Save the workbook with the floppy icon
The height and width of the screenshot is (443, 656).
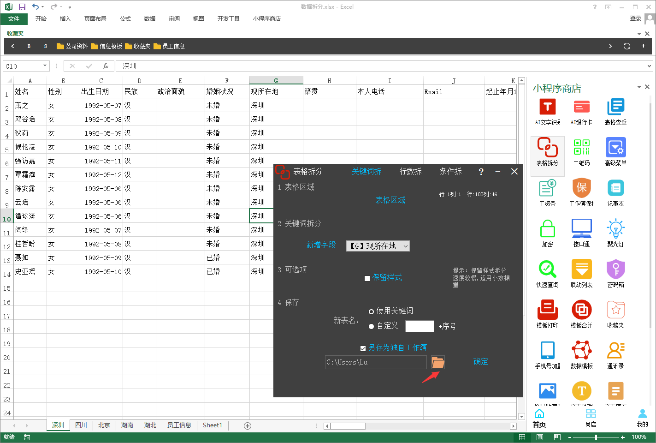(22, 7)
